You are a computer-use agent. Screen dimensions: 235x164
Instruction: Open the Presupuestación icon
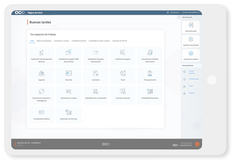pyautogui.click(x=150, y=73)
